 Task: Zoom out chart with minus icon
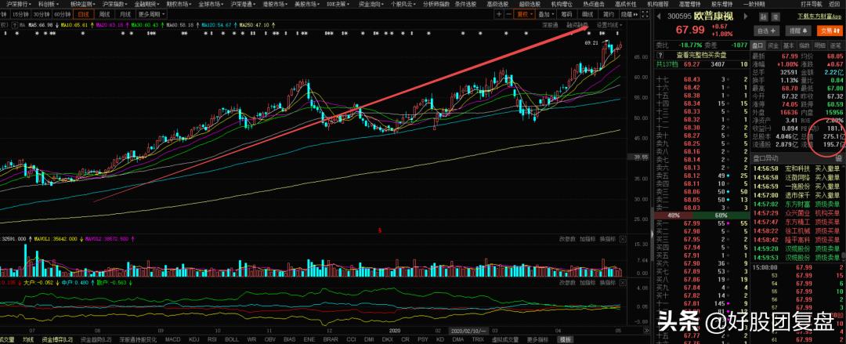coord(508,15)
